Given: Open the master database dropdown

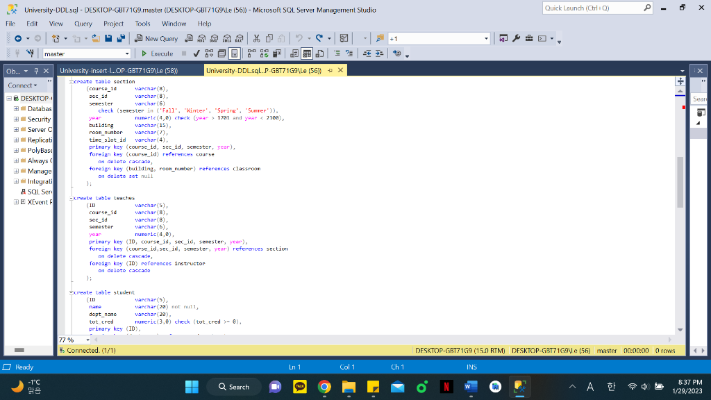Looking at the screenshot, I should point(87,53).
